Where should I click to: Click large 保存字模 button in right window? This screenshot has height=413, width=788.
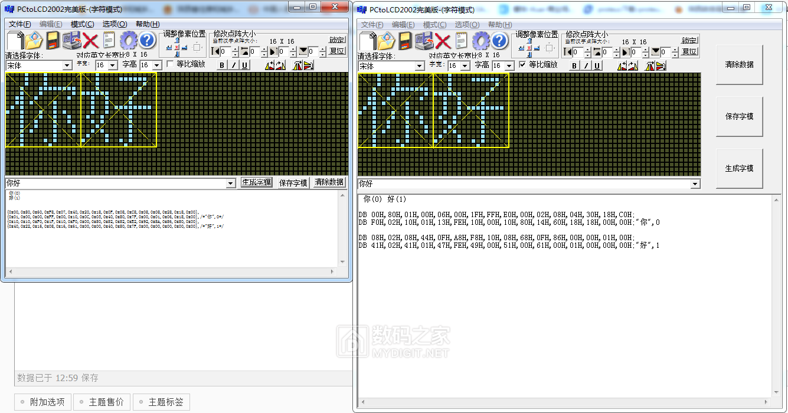740,117
